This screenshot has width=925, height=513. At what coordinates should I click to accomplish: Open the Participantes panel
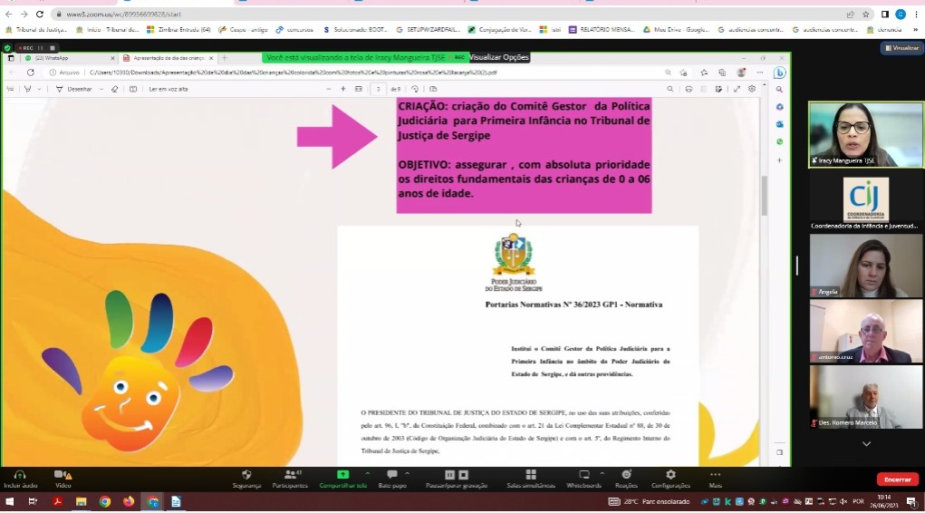click(x=290, y=478)
